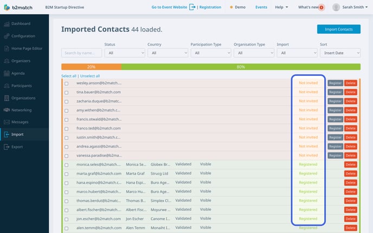Click the Globex Br... organisation cell

click(160, 164)
